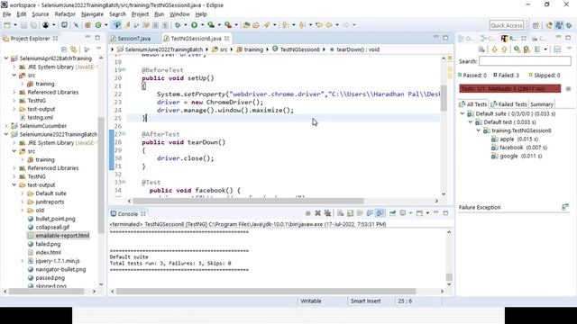Click the red TestNG progress bar
Image resolution: width=577 pixels, height=324 pixels.
tap(509, 88)
